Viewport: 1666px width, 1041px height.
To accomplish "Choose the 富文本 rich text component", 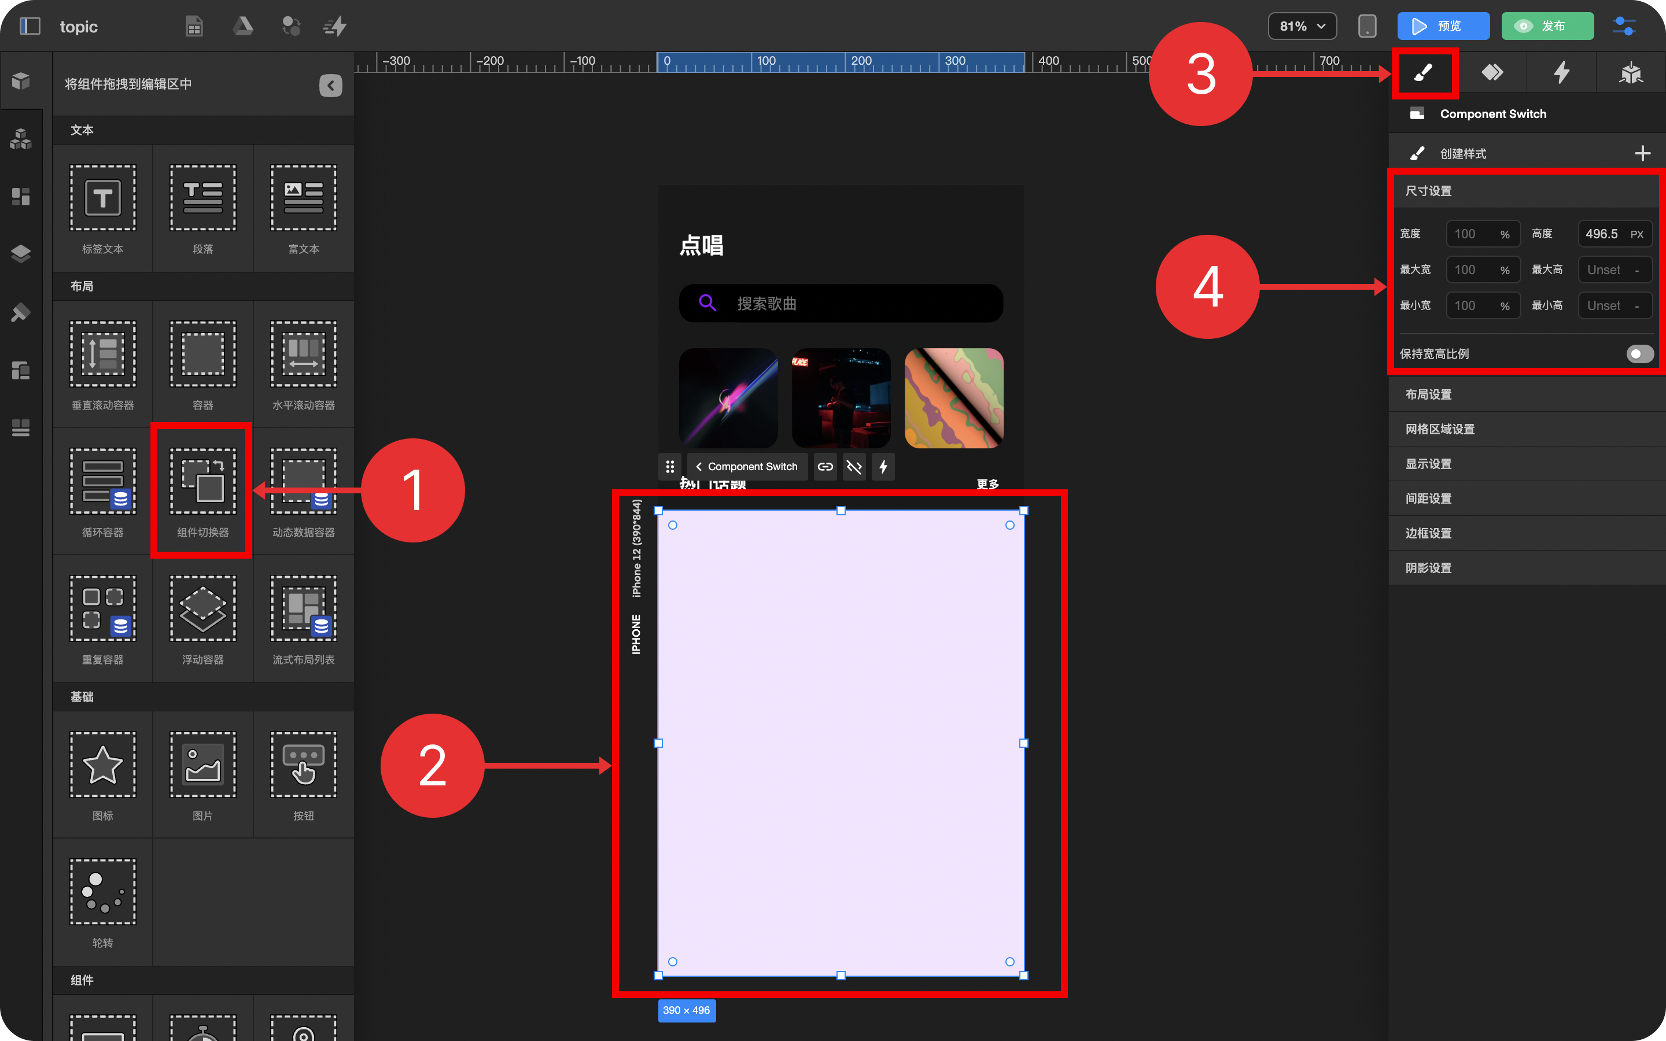I will [304, 209].
